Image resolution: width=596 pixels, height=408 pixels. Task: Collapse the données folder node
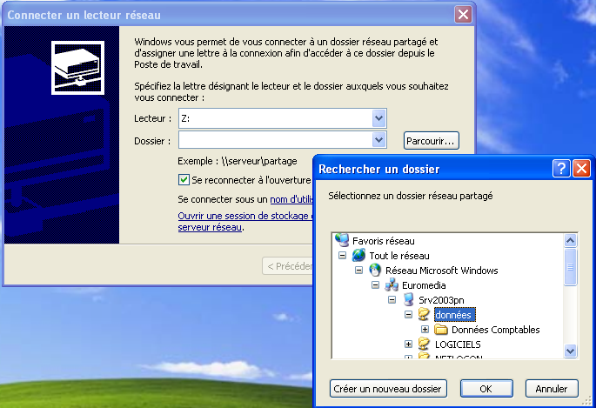pyautogui.click(x=409, y=315)
